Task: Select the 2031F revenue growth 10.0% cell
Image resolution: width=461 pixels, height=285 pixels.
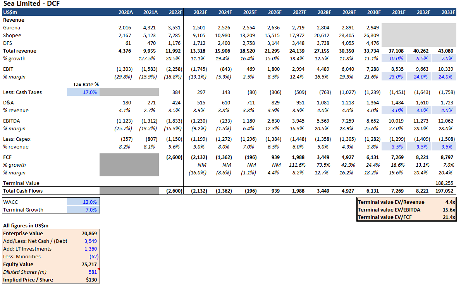Action: pyautogui.click(x=394, y=58)
